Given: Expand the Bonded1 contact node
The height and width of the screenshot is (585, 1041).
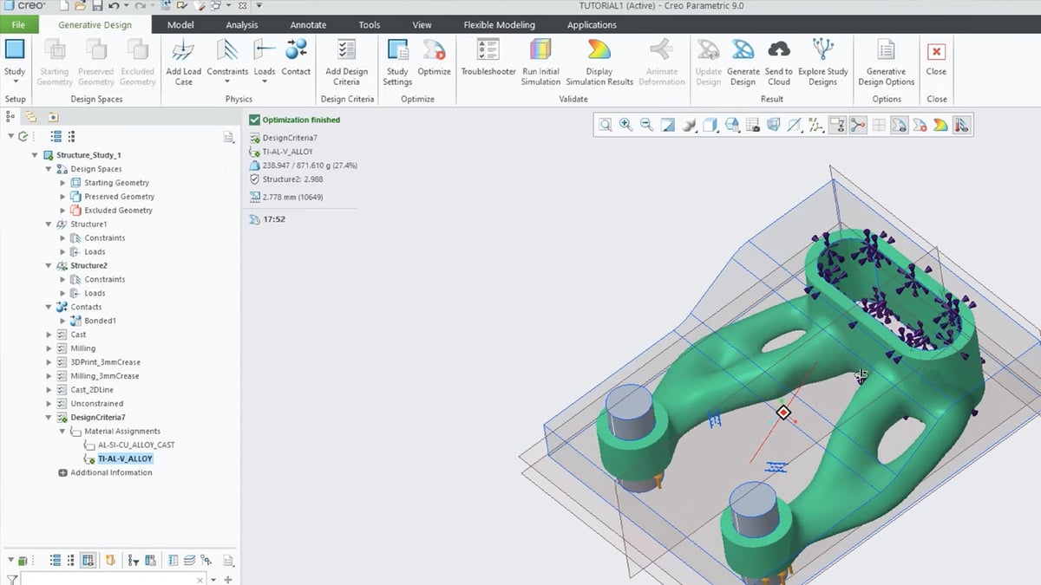Looking at the screenshot, I should 62,321.
